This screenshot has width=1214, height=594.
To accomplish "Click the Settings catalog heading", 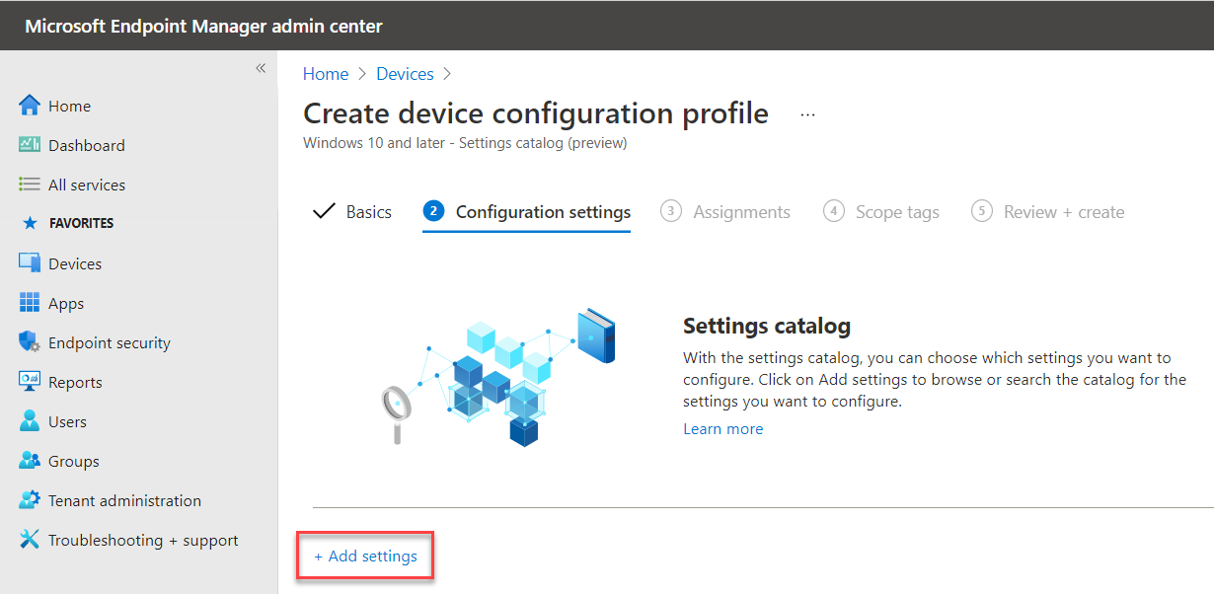I will [x=767, y=326].
